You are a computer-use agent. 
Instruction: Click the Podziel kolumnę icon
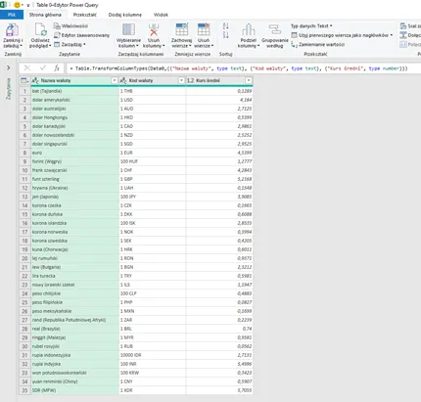249,29
